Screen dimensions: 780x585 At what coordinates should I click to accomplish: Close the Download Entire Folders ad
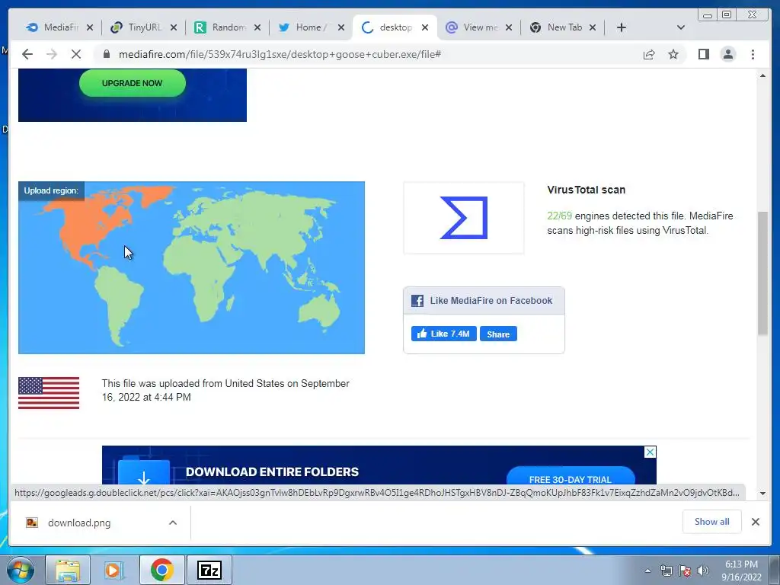(x=650, y=452)
